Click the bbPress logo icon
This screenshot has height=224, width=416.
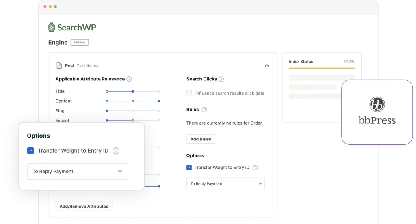pos(377,104)
